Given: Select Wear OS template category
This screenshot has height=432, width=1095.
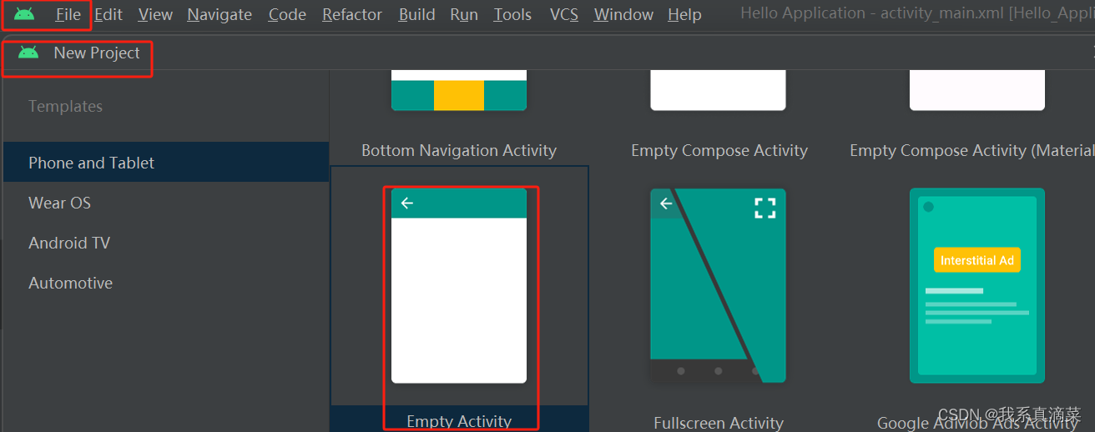Looking at the screenshot, I should pos(166,203).
